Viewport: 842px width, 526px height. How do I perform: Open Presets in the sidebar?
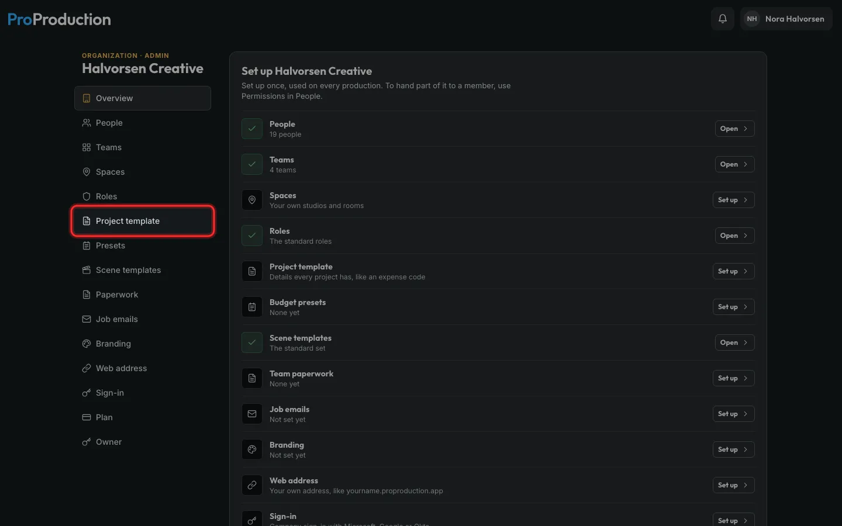point(143,245)
